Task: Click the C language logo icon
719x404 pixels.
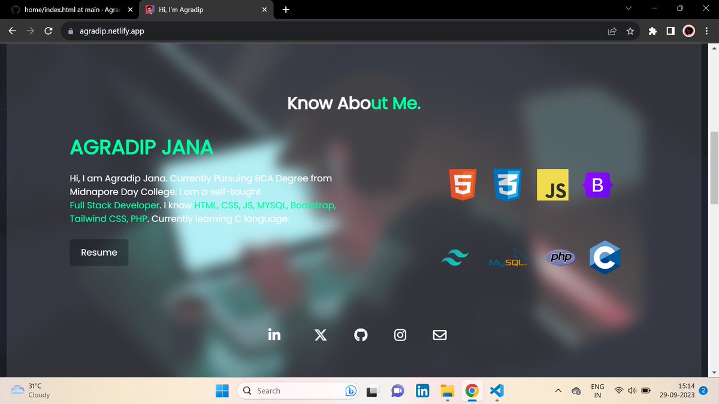Action: 605,258
